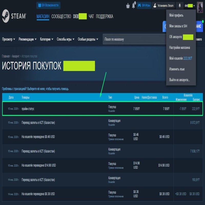Open the Просмотр dropdown

coord(8,40)
